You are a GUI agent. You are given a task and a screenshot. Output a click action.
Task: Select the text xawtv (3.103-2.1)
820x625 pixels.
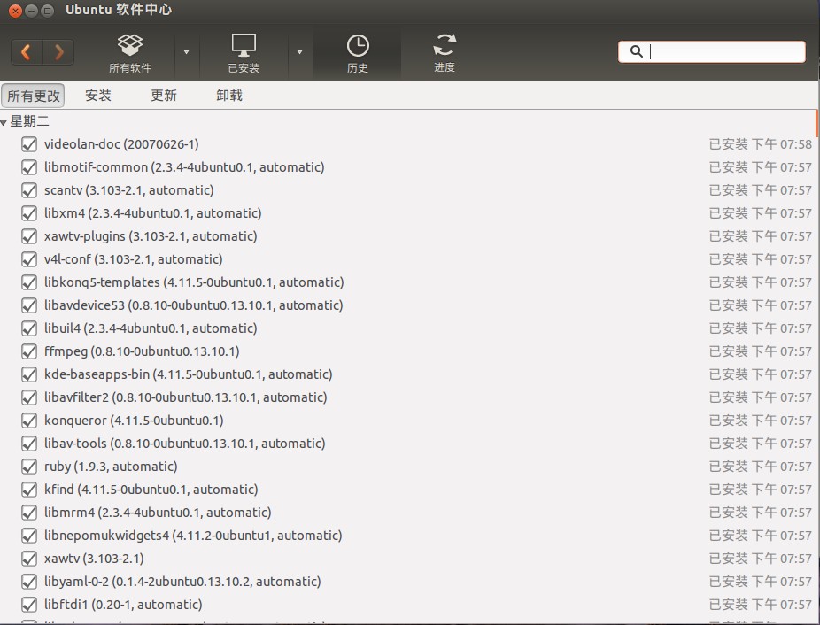pos(94,559)
